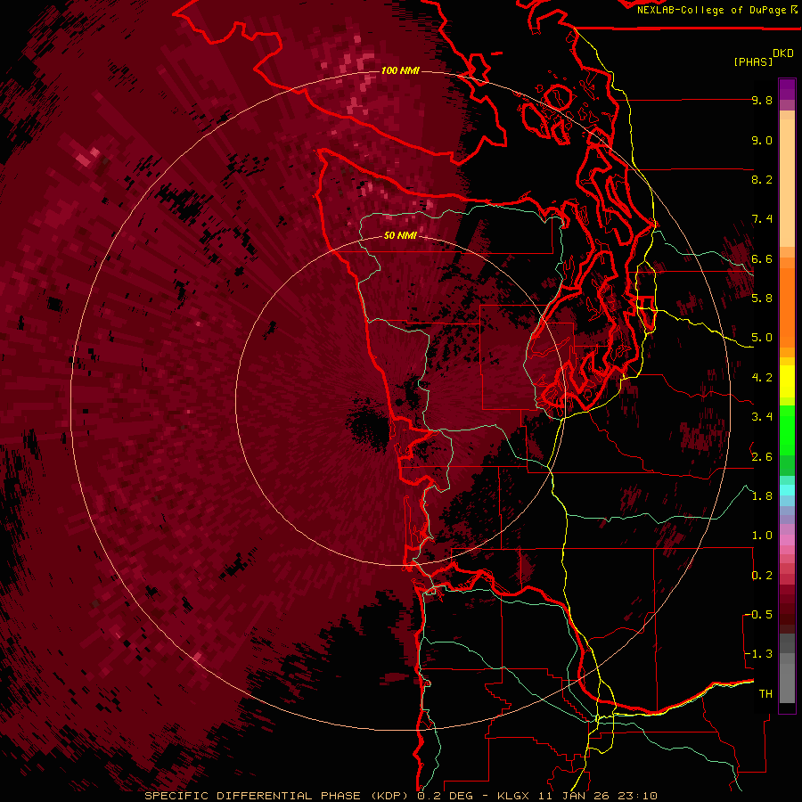802x802 pixels.
Task: Select the 9.8 scale value
Action: click(762, 100)
